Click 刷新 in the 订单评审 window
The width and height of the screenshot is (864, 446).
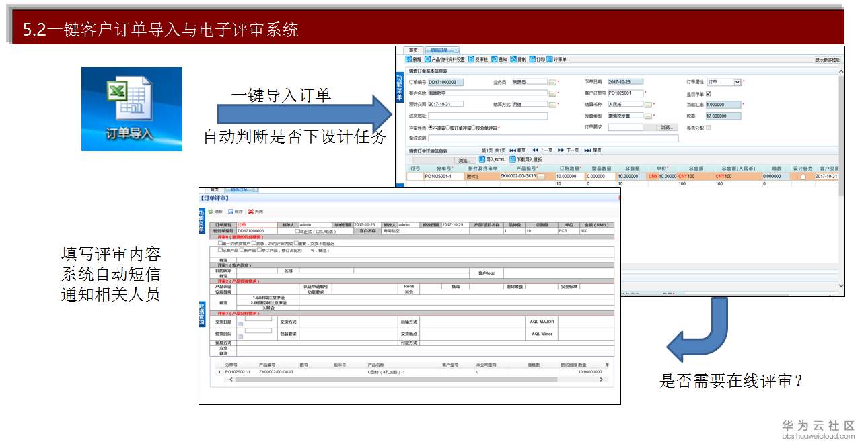pos(215,212)
